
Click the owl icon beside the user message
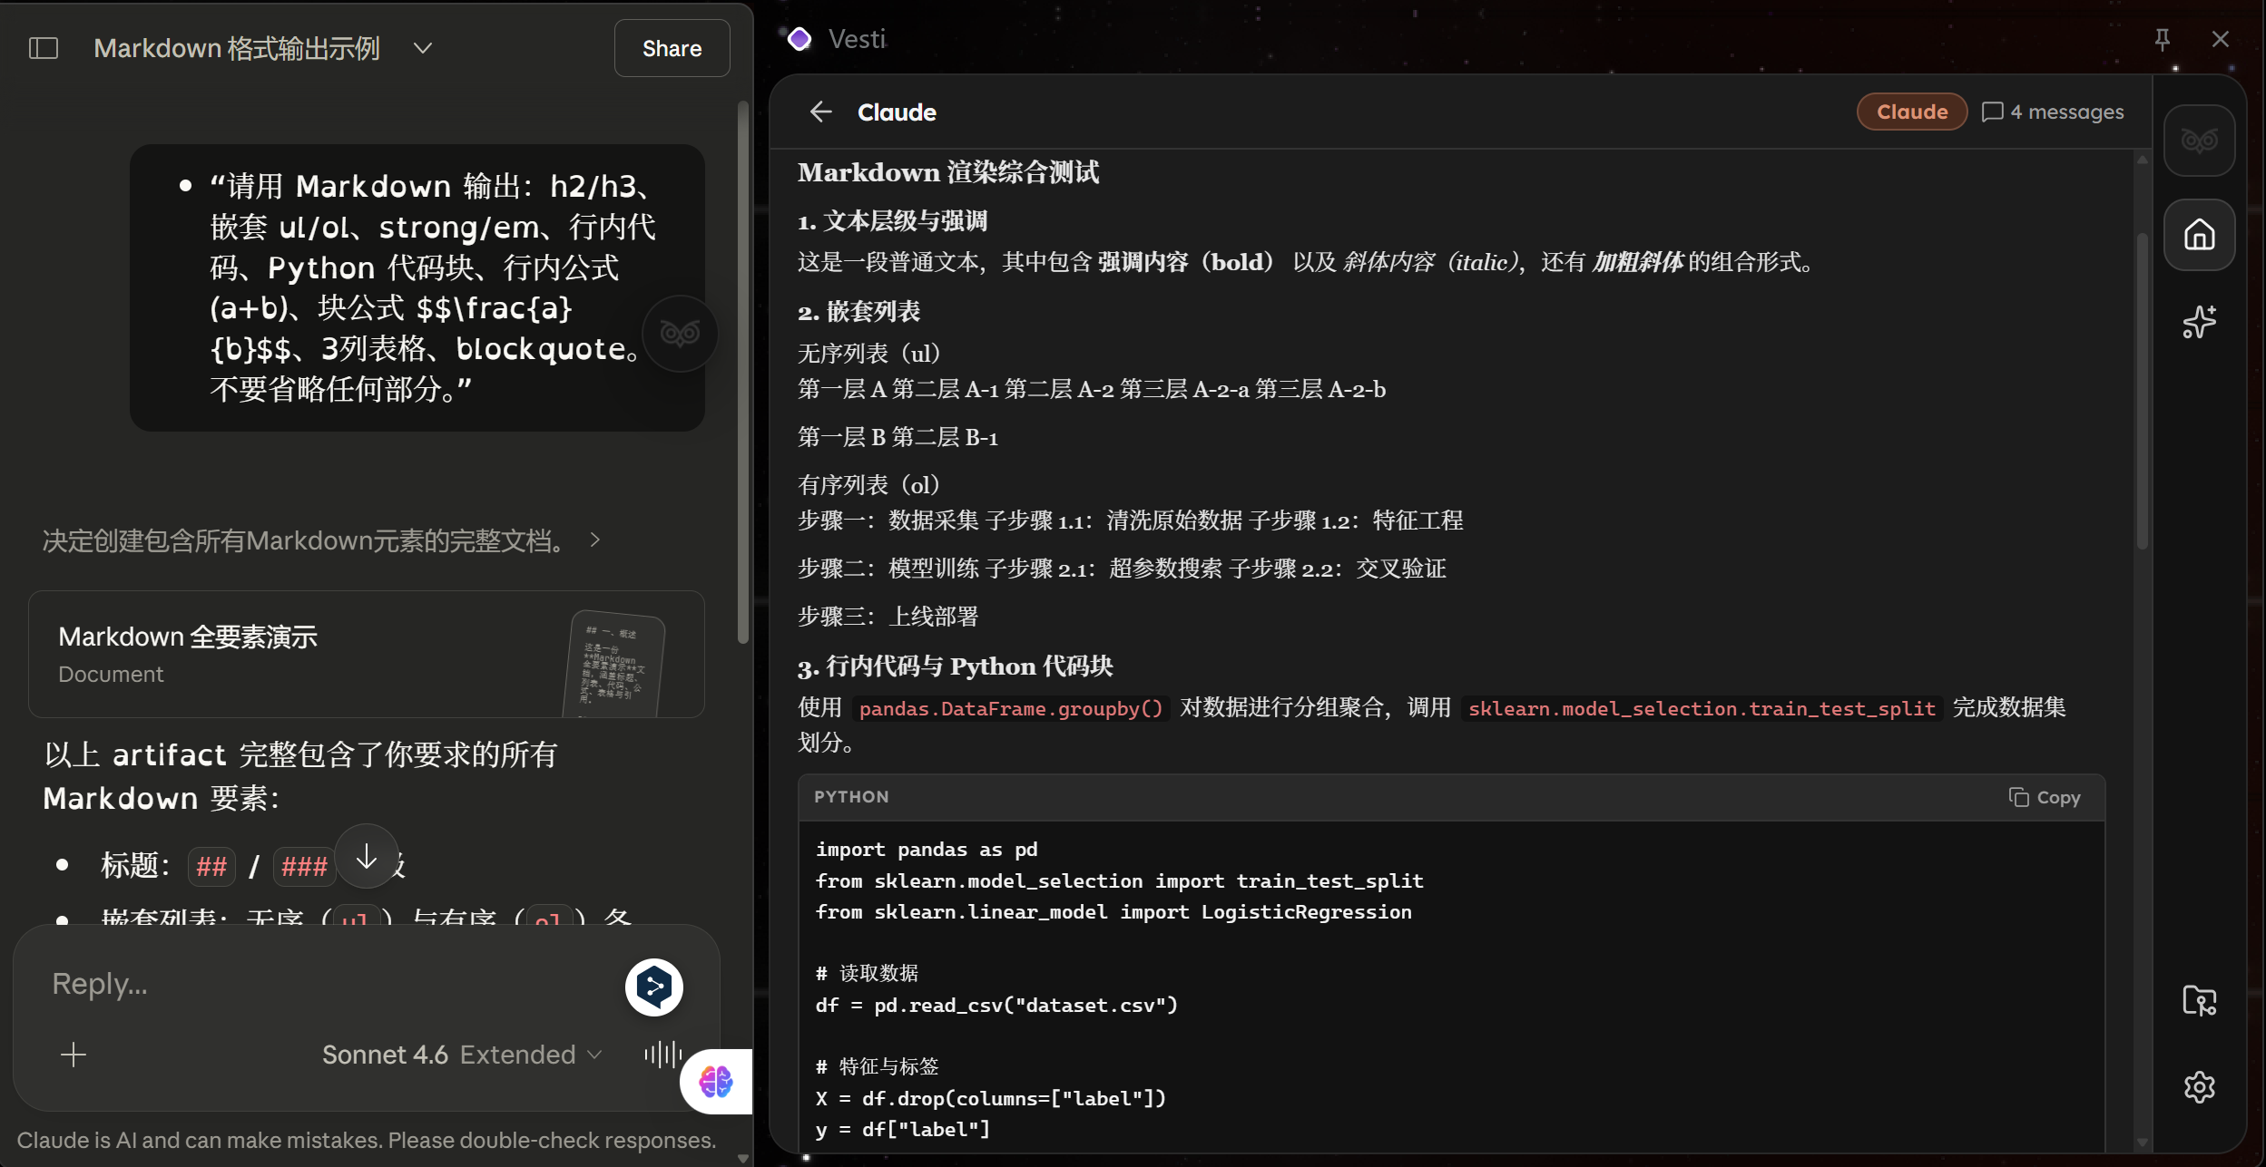pyautogui.click(x=681, y=333)
